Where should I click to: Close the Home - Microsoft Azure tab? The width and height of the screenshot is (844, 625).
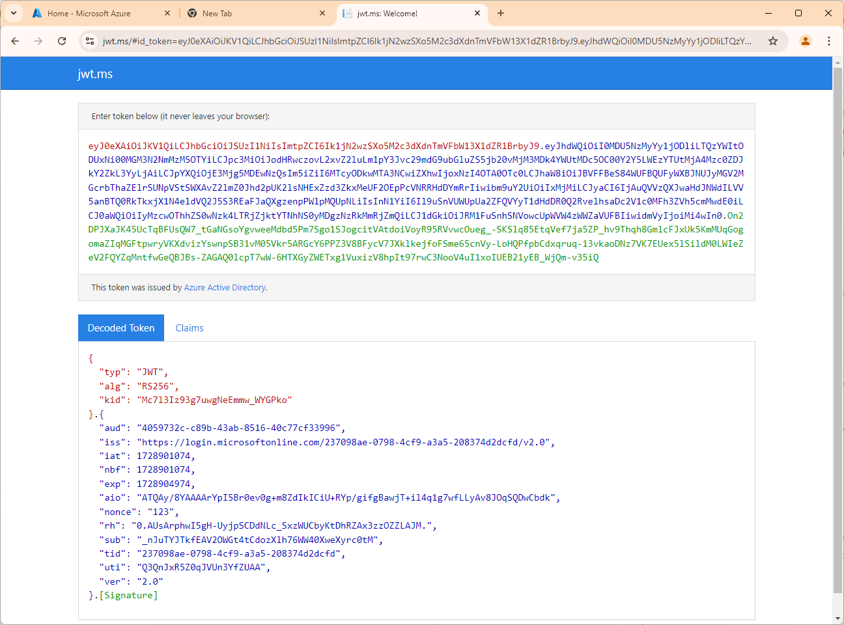pos(167,13)
